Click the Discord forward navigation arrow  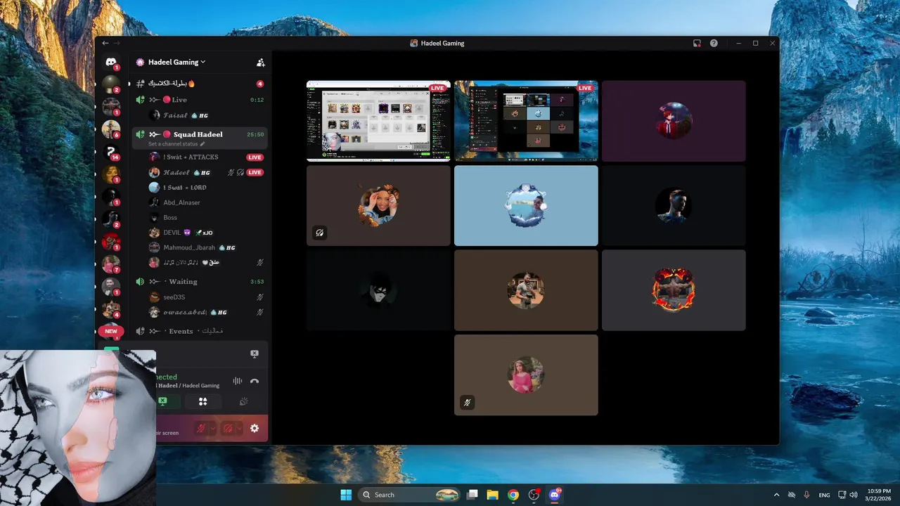point(117,43)
